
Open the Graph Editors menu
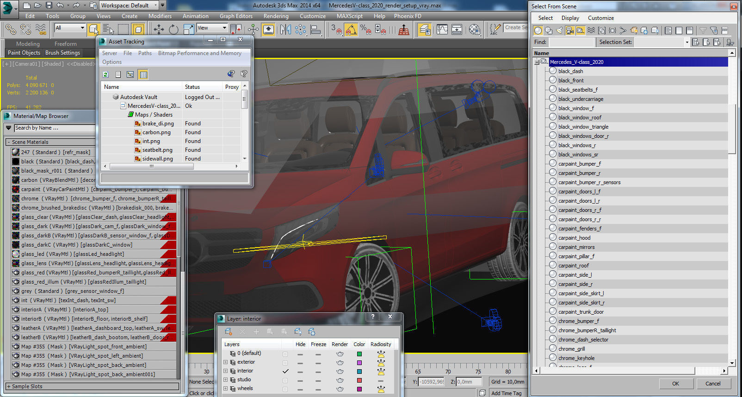coord(236,16)
